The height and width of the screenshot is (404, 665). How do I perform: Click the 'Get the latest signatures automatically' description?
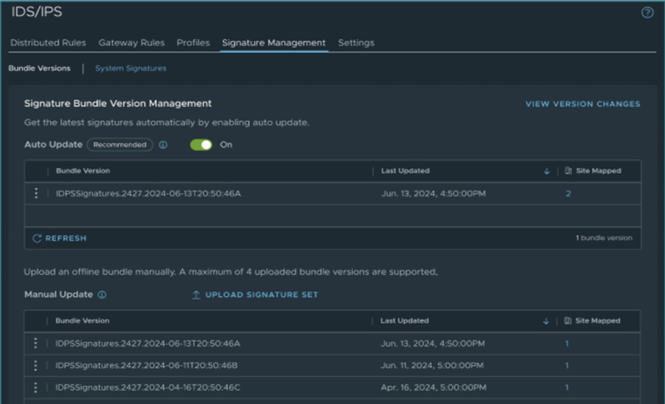point(167,123)
